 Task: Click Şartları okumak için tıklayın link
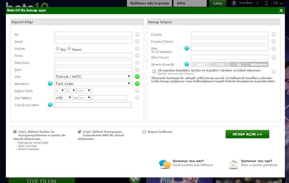[x=176, y=73]
